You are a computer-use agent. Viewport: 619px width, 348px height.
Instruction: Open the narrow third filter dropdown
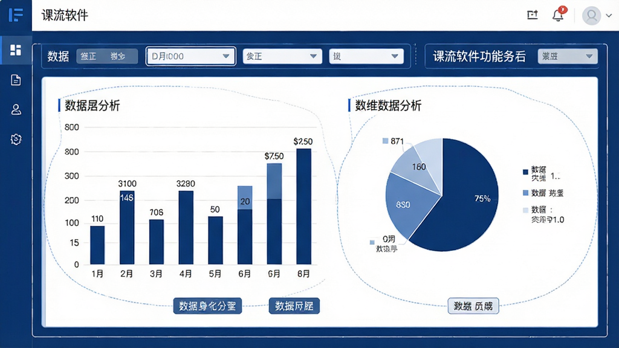[366, 56]
